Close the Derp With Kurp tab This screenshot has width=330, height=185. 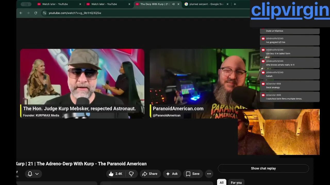[x=178, y=4]
